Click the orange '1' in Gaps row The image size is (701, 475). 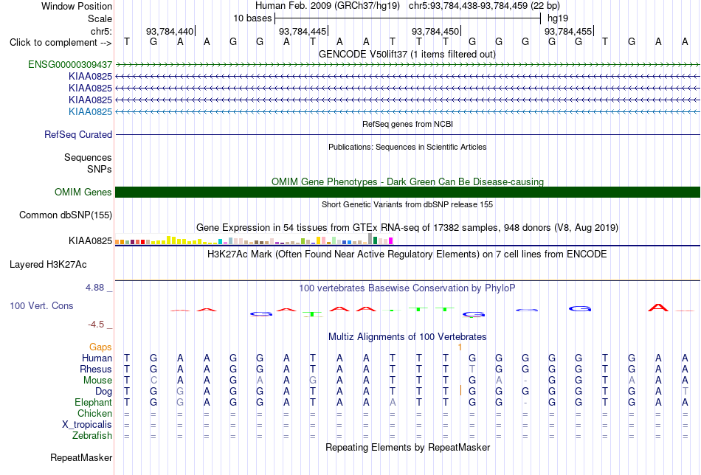point(460,347)
